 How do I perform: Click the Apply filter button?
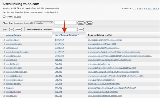point(81,23)
